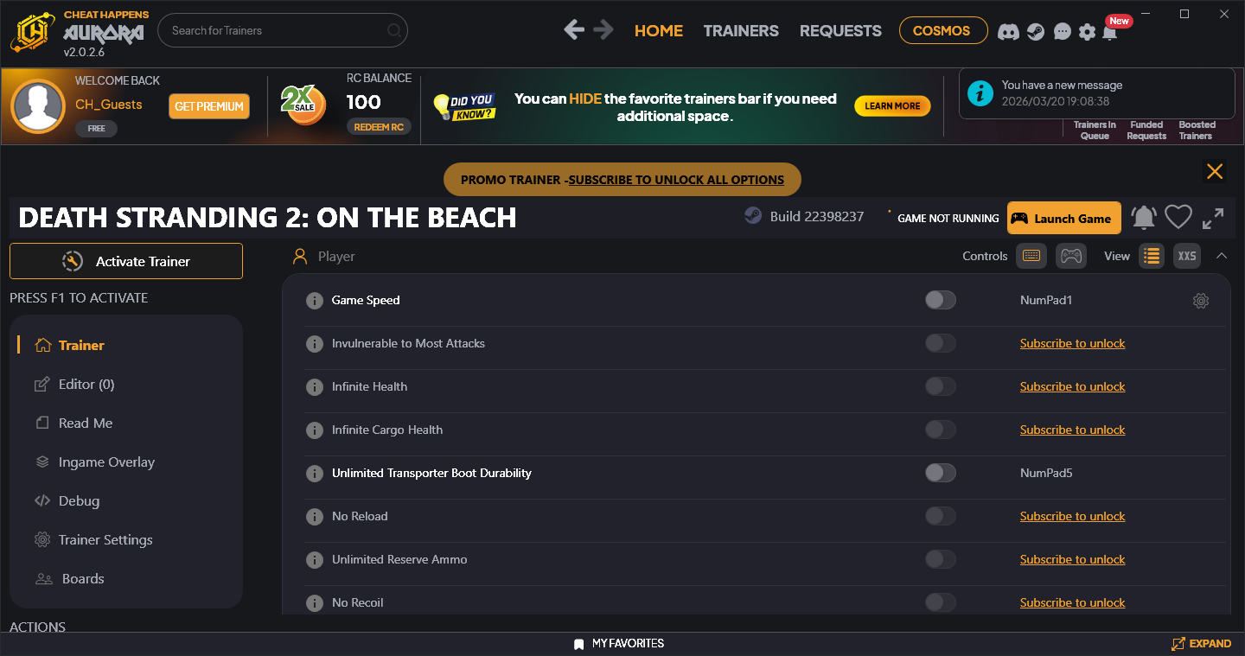Open the Steam icon in the header
This screenshot has width=1245, height=656.
tap(1035, 31)
